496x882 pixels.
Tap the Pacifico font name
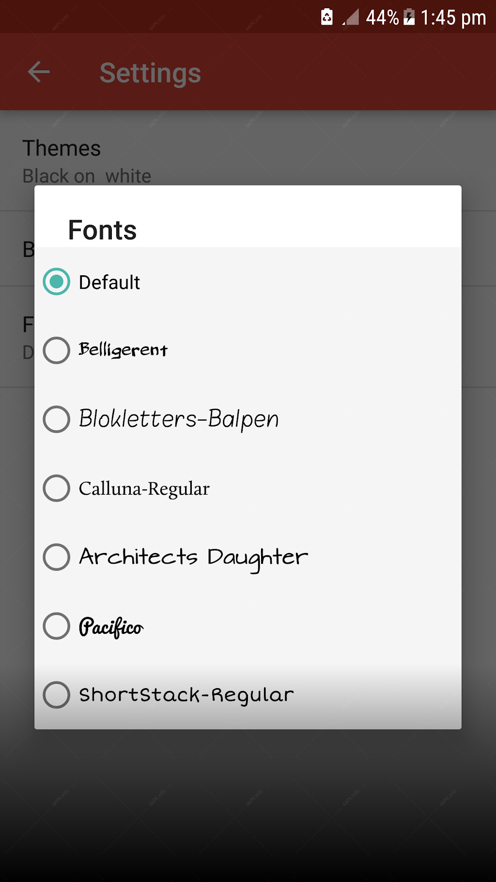[x=111, y=627]
